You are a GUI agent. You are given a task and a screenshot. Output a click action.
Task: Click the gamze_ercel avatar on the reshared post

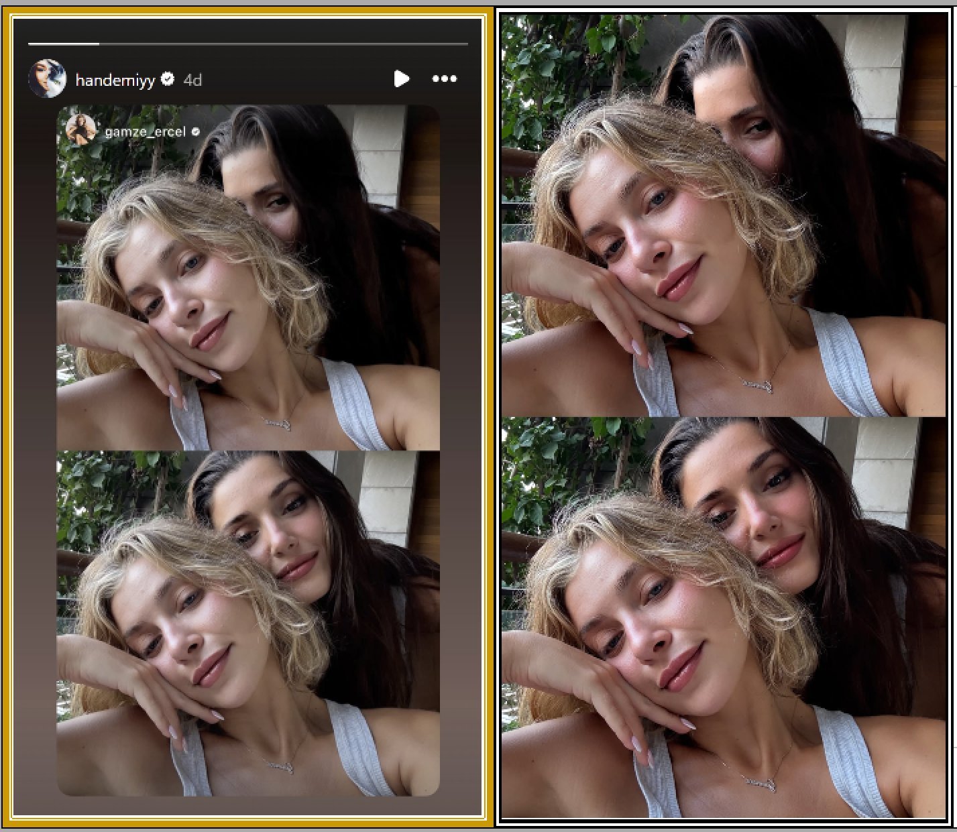tap(81, 130)
